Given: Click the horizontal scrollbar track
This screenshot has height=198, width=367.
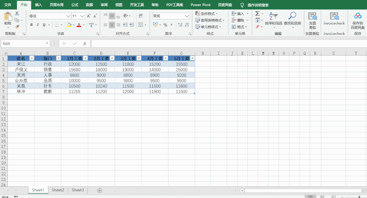Looking at the screenshot, I should coord(303,191).
